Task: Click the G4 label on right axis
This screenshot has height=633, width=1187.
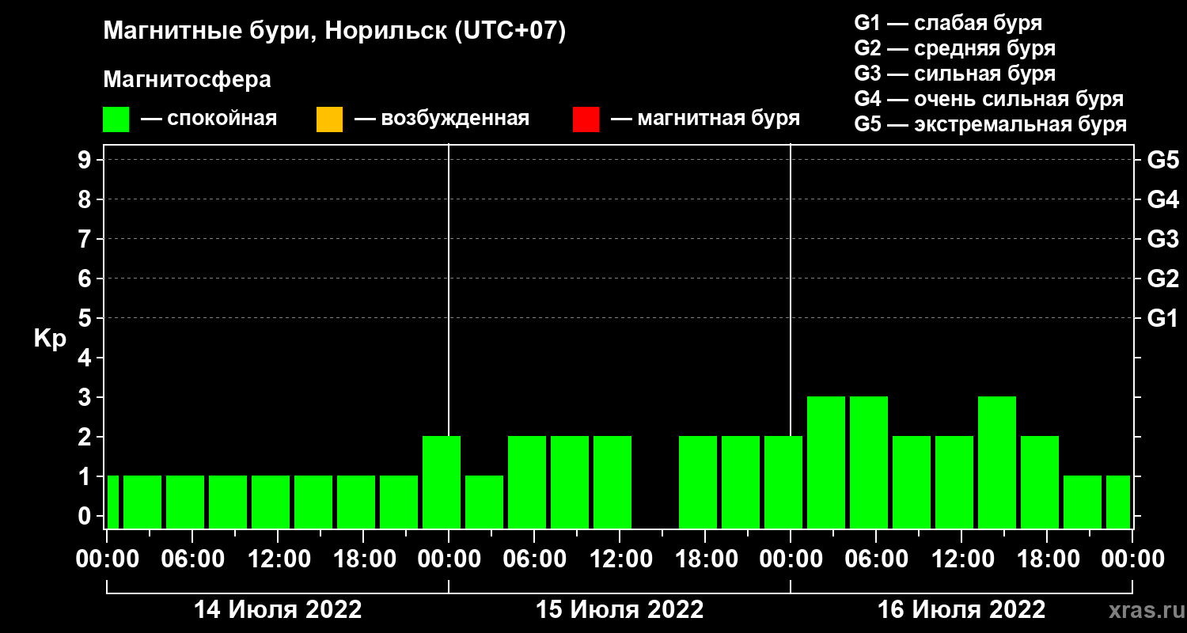Action: (1162, 199)
